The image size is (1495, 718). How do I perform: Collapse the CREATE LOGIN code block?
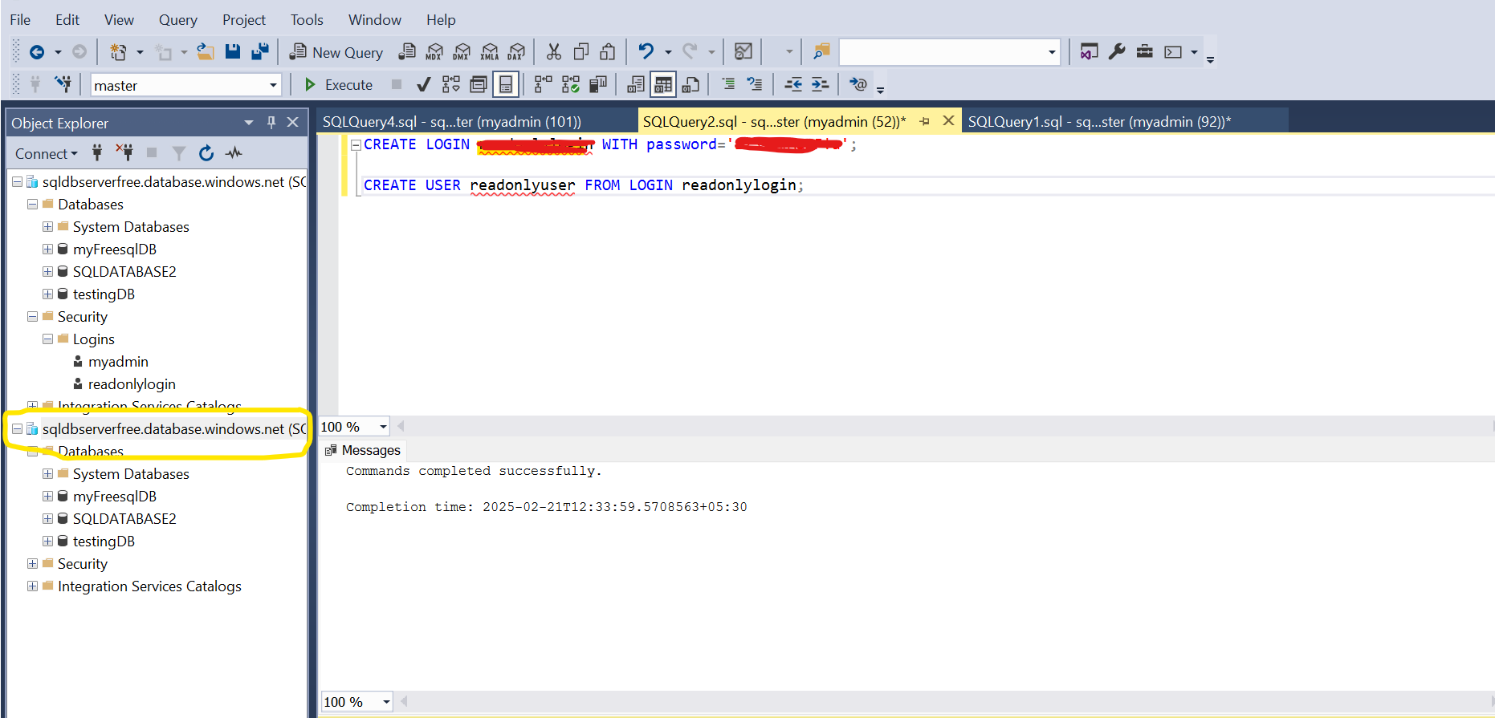[x=356, y=144]
